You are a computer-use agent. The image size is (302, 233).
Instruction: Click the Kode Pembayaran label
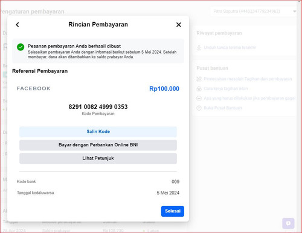[98, 114]
